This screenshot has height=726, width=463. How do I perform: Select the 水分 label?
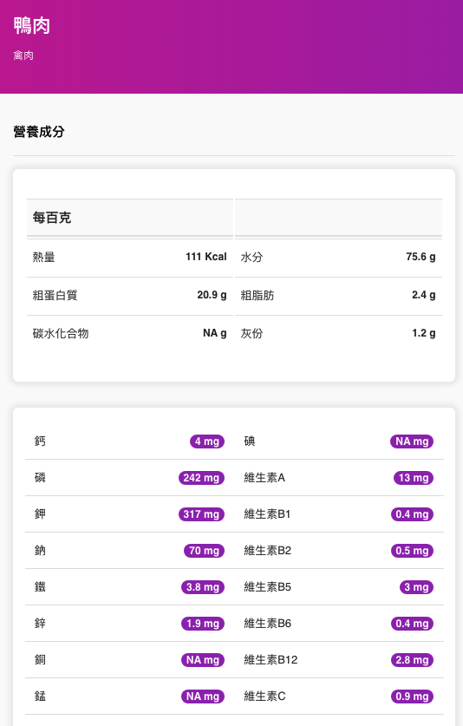click(x=251, y=257)
